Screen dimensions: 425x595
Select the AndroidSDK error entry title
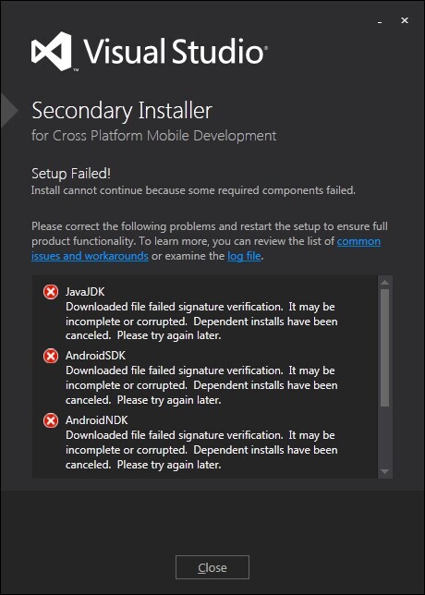95,356
